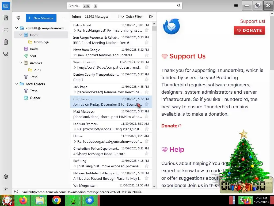This screenshot has height=206, width=274.
Task: Open folder pane options ellipsis
Action: tap(63, 18)
